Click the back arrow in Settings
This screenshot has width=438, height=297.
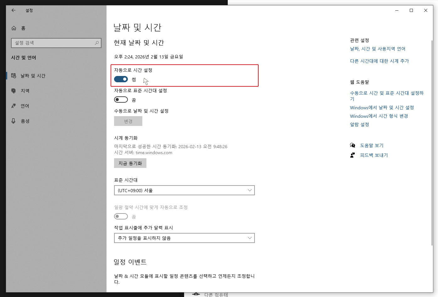click(x=13, y=10)
